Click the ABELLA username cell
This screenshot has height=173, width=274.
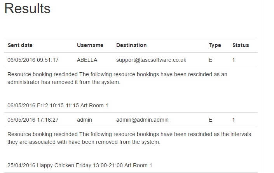tap(87, 60)
